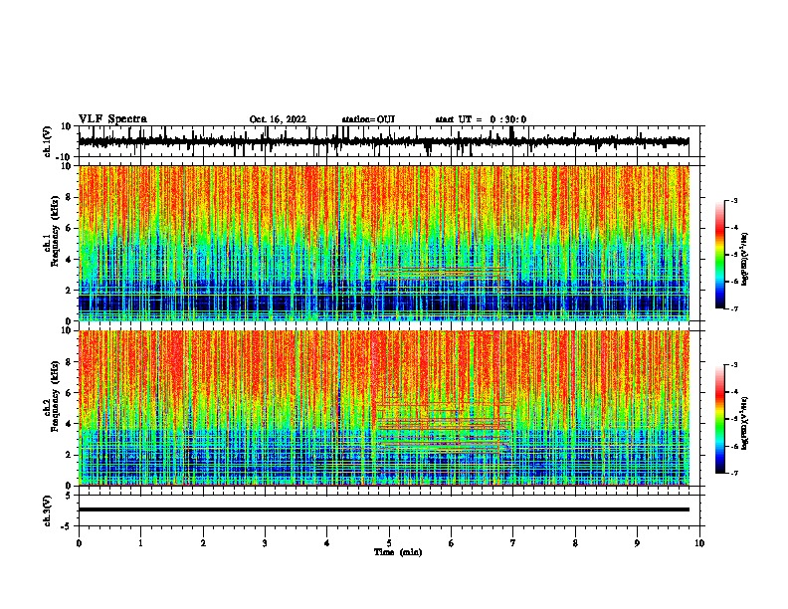The image size is (788, 609).
Task: Click the ch.1 "Frequency (kHz)" axis label
Action: point(55,231)
